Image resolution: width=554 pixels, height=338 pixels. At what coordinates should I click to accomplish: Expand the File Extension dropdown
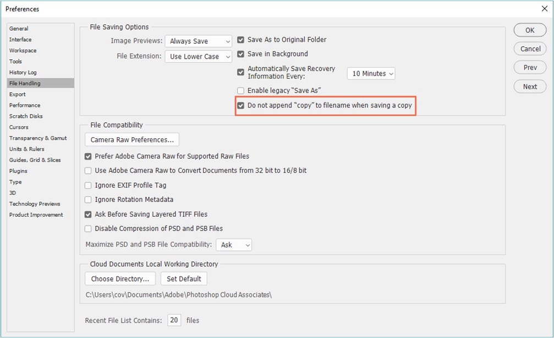pyautogui.click(x=199, y=57)
